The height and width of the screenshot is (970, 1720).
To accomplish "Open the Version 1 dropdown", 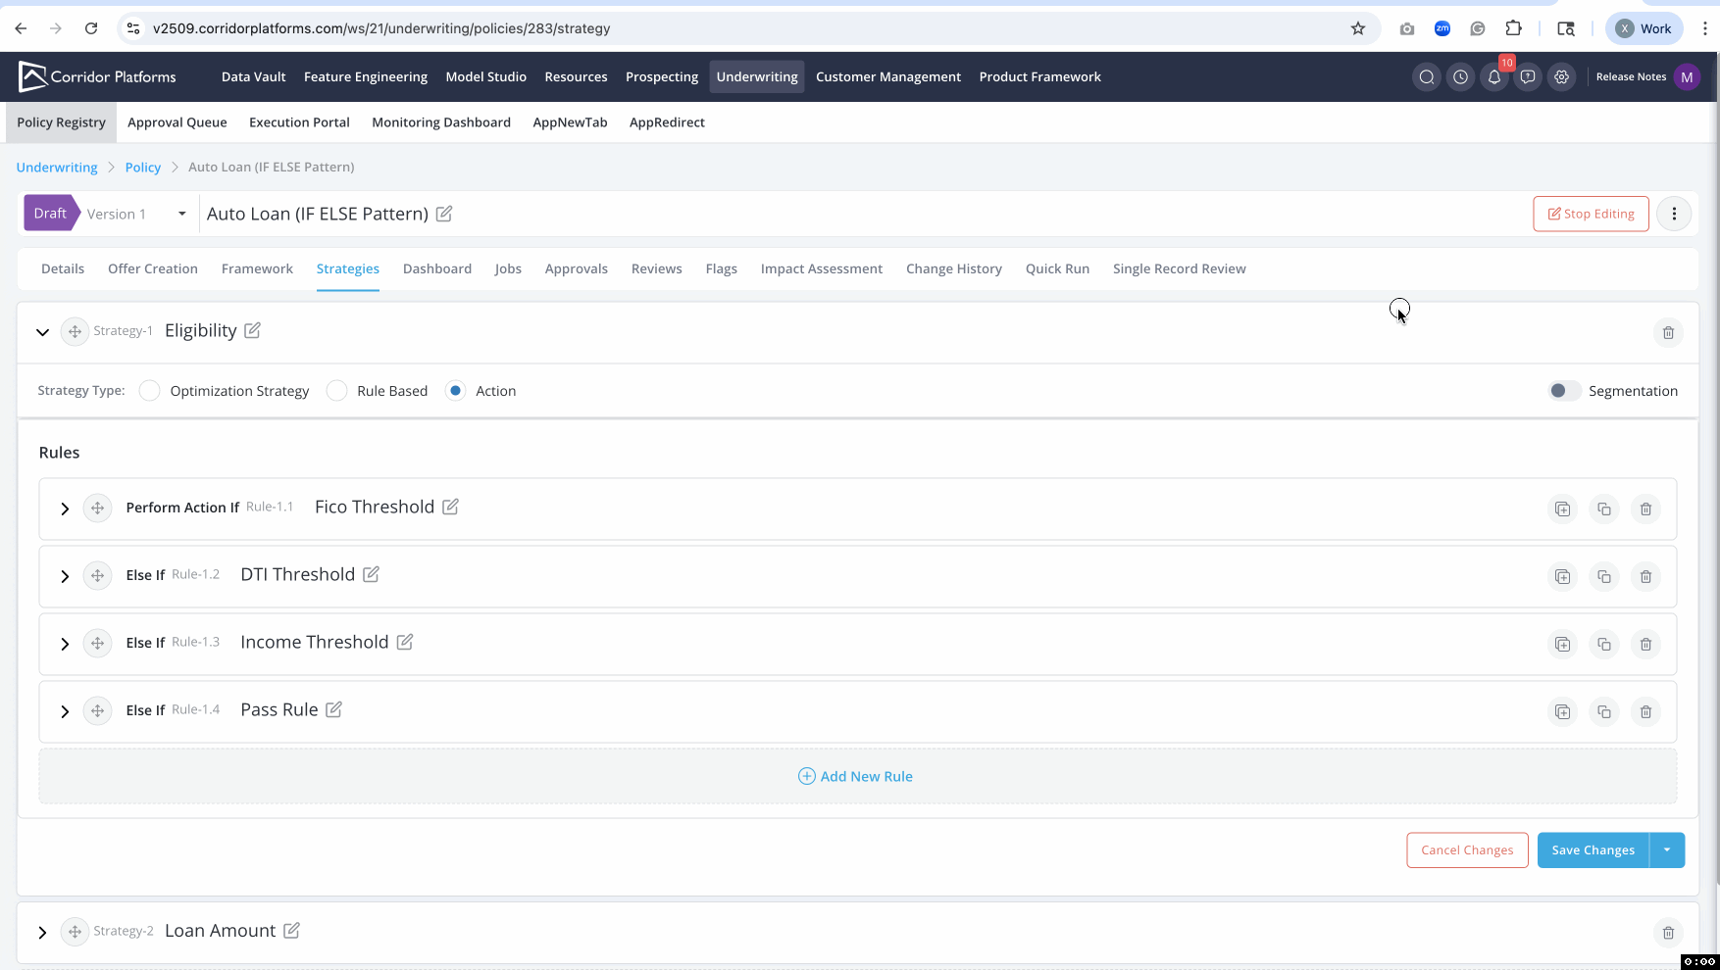I will tap(181, 214).
